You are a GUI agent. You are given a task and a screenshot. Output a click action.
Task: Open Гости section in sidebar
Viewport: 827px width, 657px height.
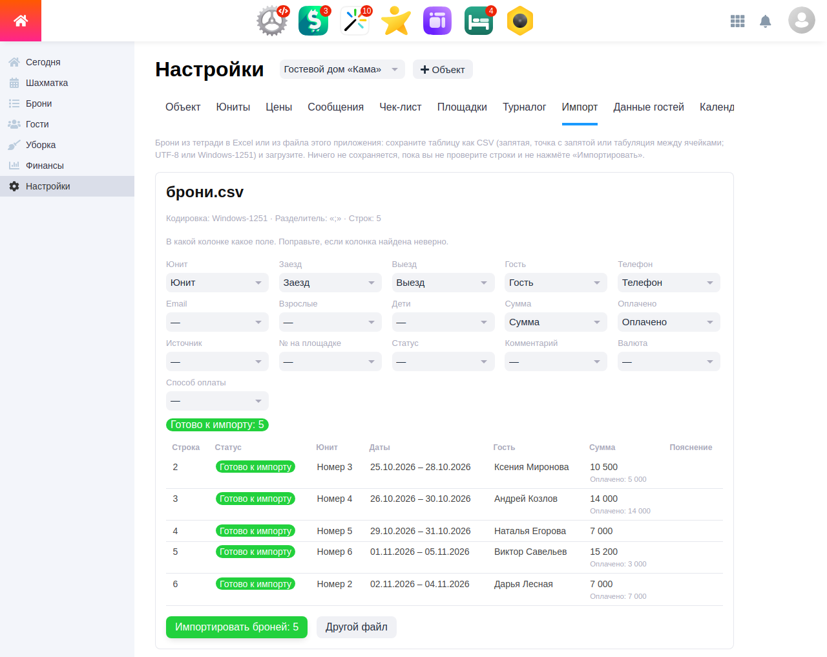(67, 124)
